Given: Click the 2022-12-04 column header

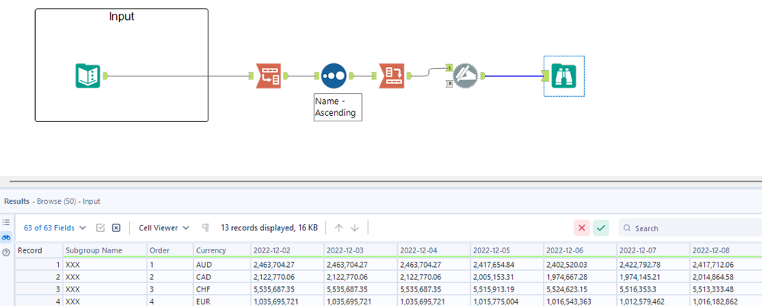Looking at the screenshot, I should coord(434,250).
